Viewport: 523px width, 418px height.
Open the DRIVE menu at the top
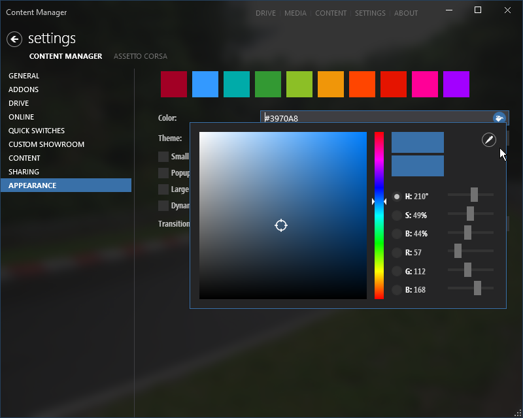pos(265,12)
